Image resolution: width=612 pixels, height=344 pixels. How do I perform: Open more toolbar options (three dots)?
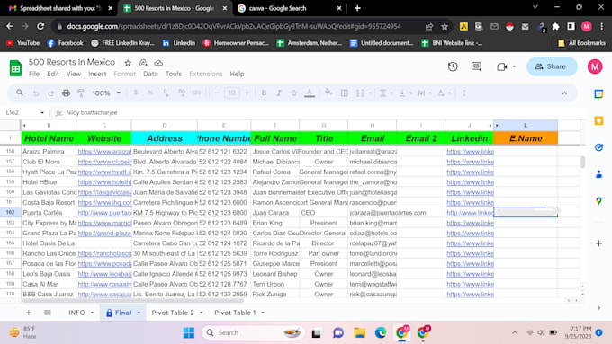(x=464, y=93)
